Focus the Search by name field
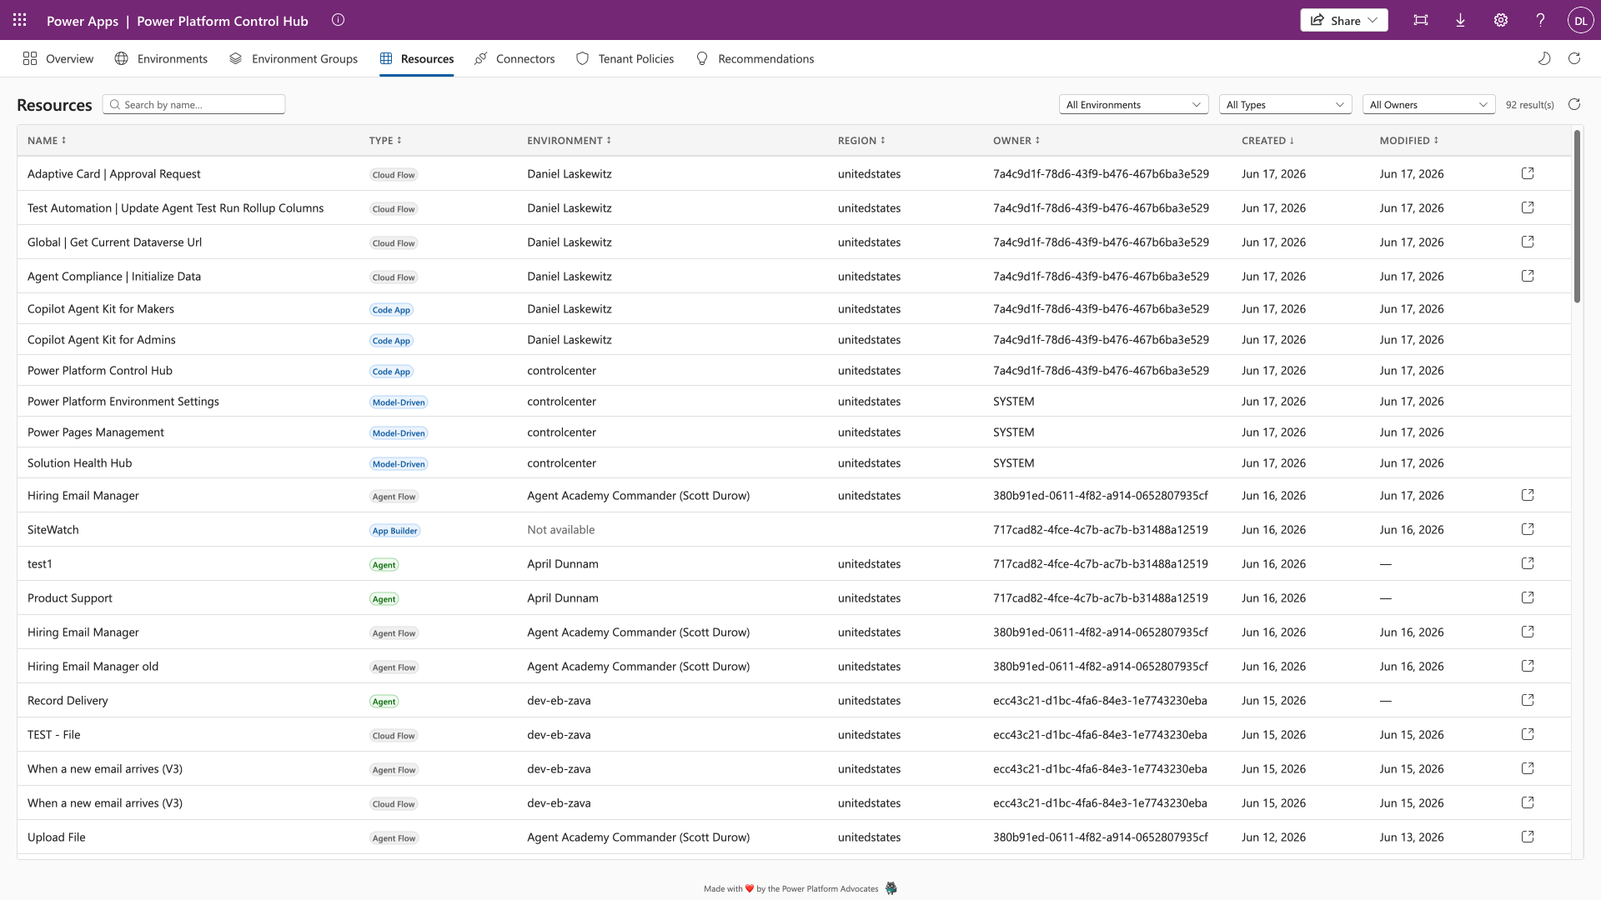Screen dimensions: 1601x900 pos(193,104)
